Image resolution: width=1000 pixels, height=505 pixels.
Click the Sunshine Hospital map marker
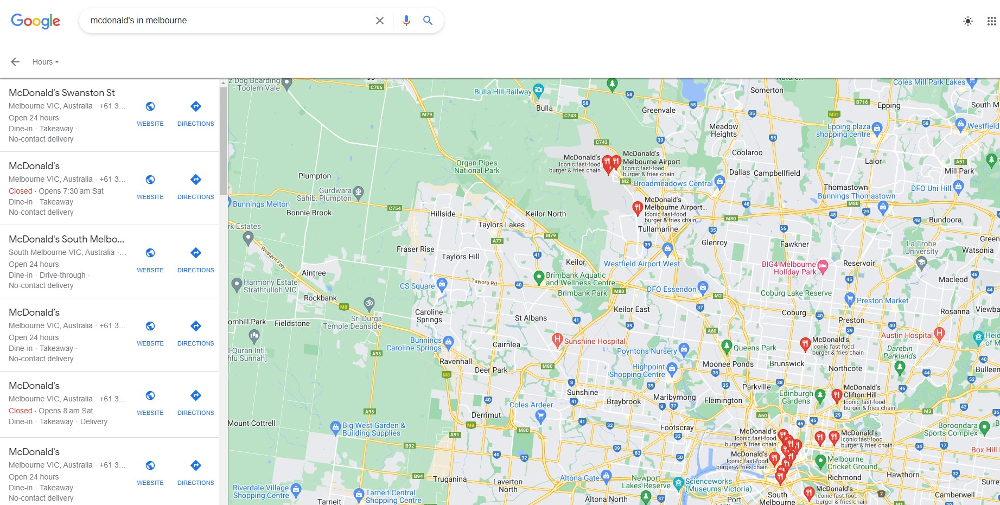point(557,340)
